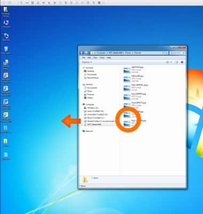This screenshot has width=203, height=214.
Task: Select the third JPEG thumbnail in the file list
Action: point(127,88)
